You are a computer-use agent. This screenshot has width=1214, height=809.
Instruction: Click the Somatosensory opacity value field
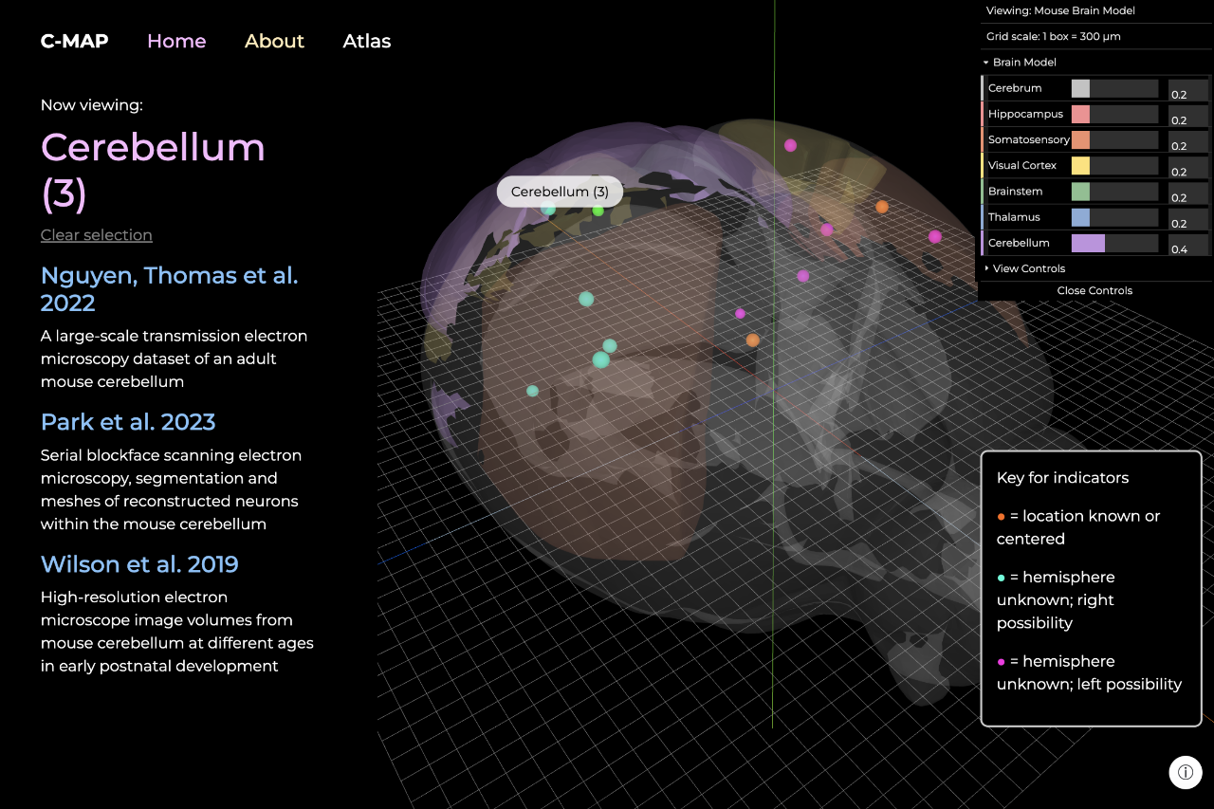click(1188, 140)
